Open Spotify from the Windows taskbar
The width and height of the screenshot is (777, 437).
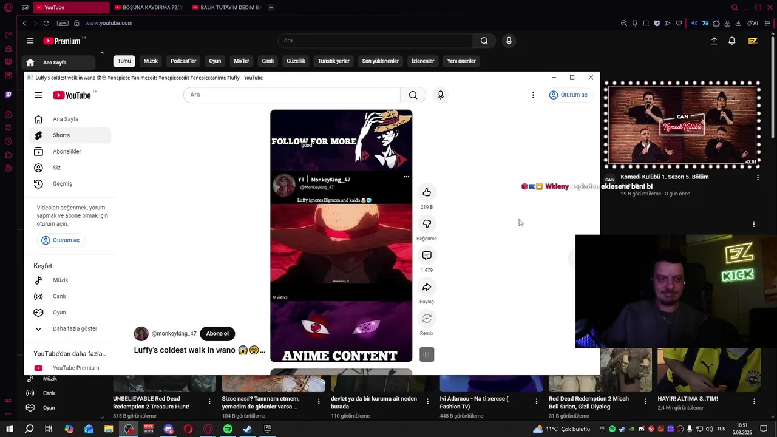pyautogui.click(x=228, y=429)
